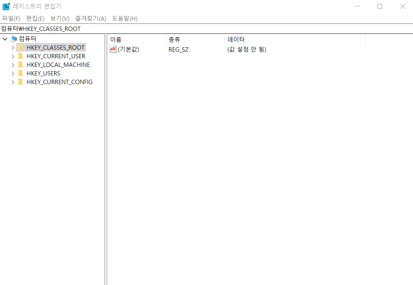This screenshot has height=285, width=413.
Task: Select the HKEY_CLASSES_ROOT tree item
Action: (56, 47)
